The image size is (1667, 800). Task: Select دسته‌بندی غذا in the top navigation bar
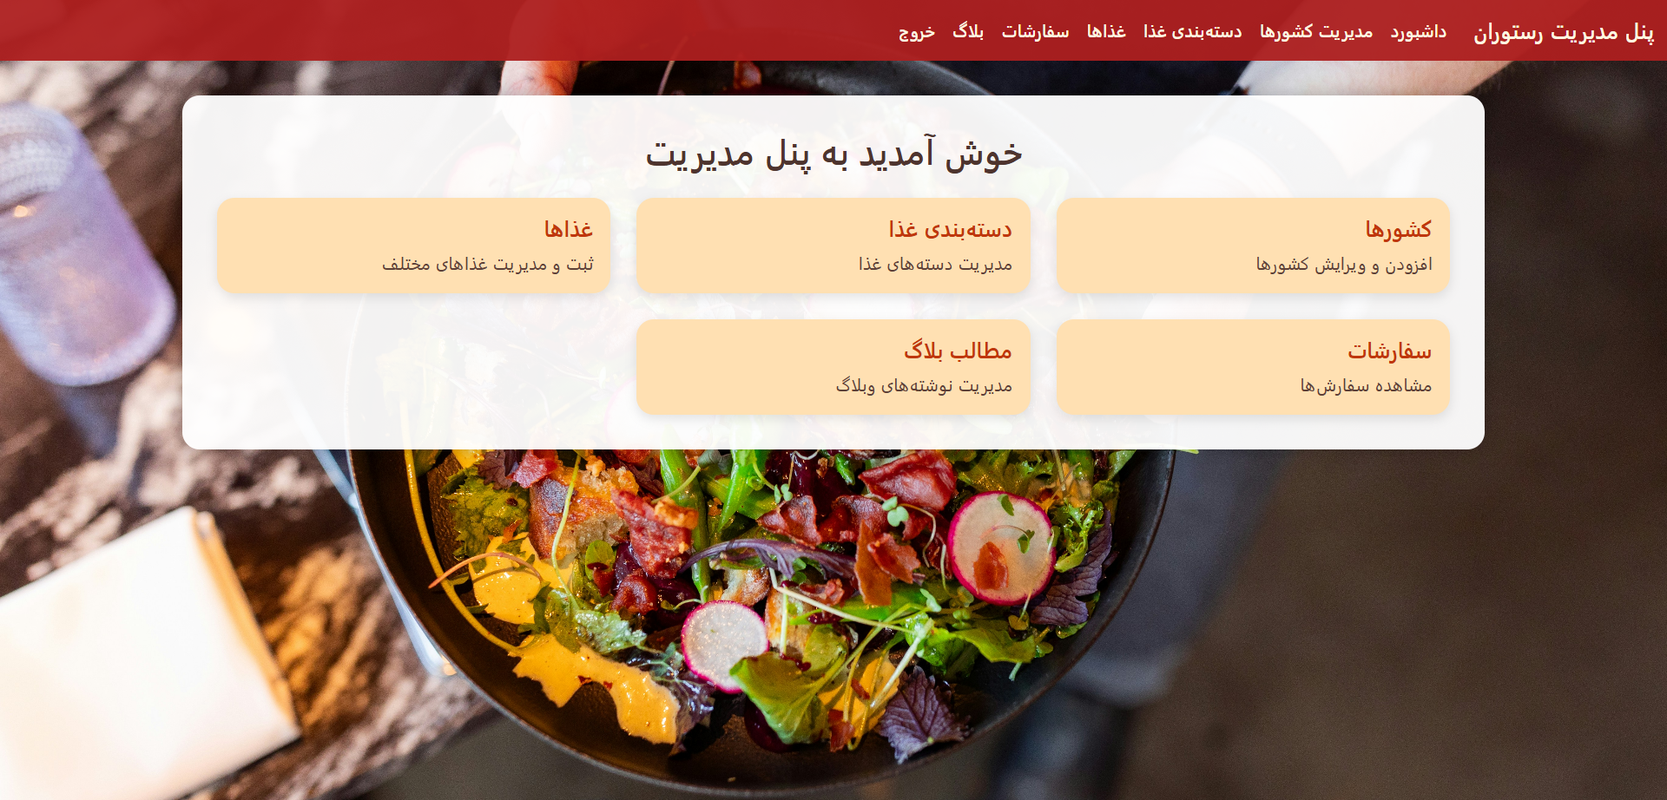click(1192, 32)
